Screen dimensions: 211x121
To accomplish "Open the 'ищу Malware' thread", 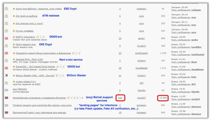I will pyautogui.click(x=20, y=89).
